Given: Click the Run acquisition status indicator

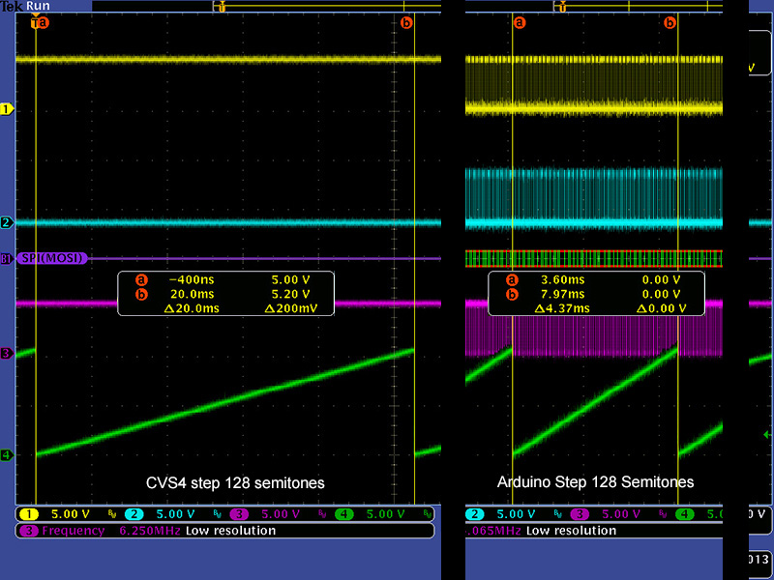Looking at the screenshot, I should 39,6.
